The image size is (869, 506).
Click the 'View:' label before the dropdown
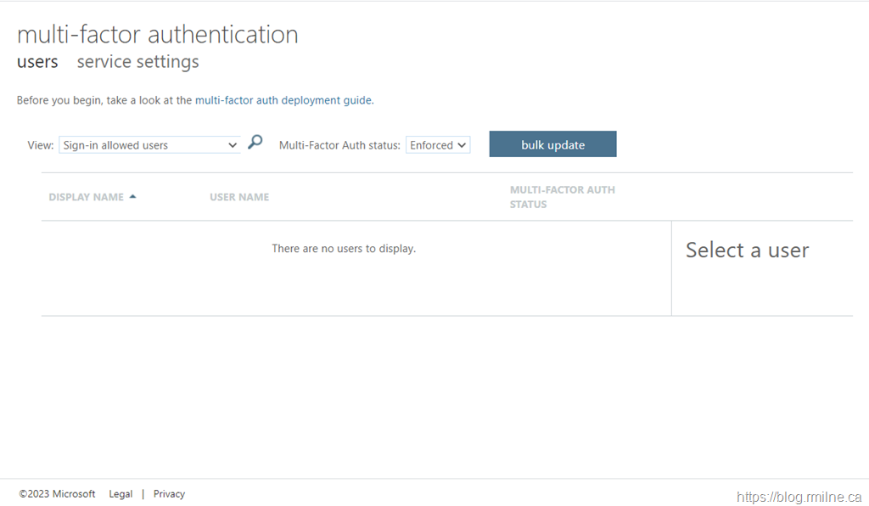[x=40, y=145]
